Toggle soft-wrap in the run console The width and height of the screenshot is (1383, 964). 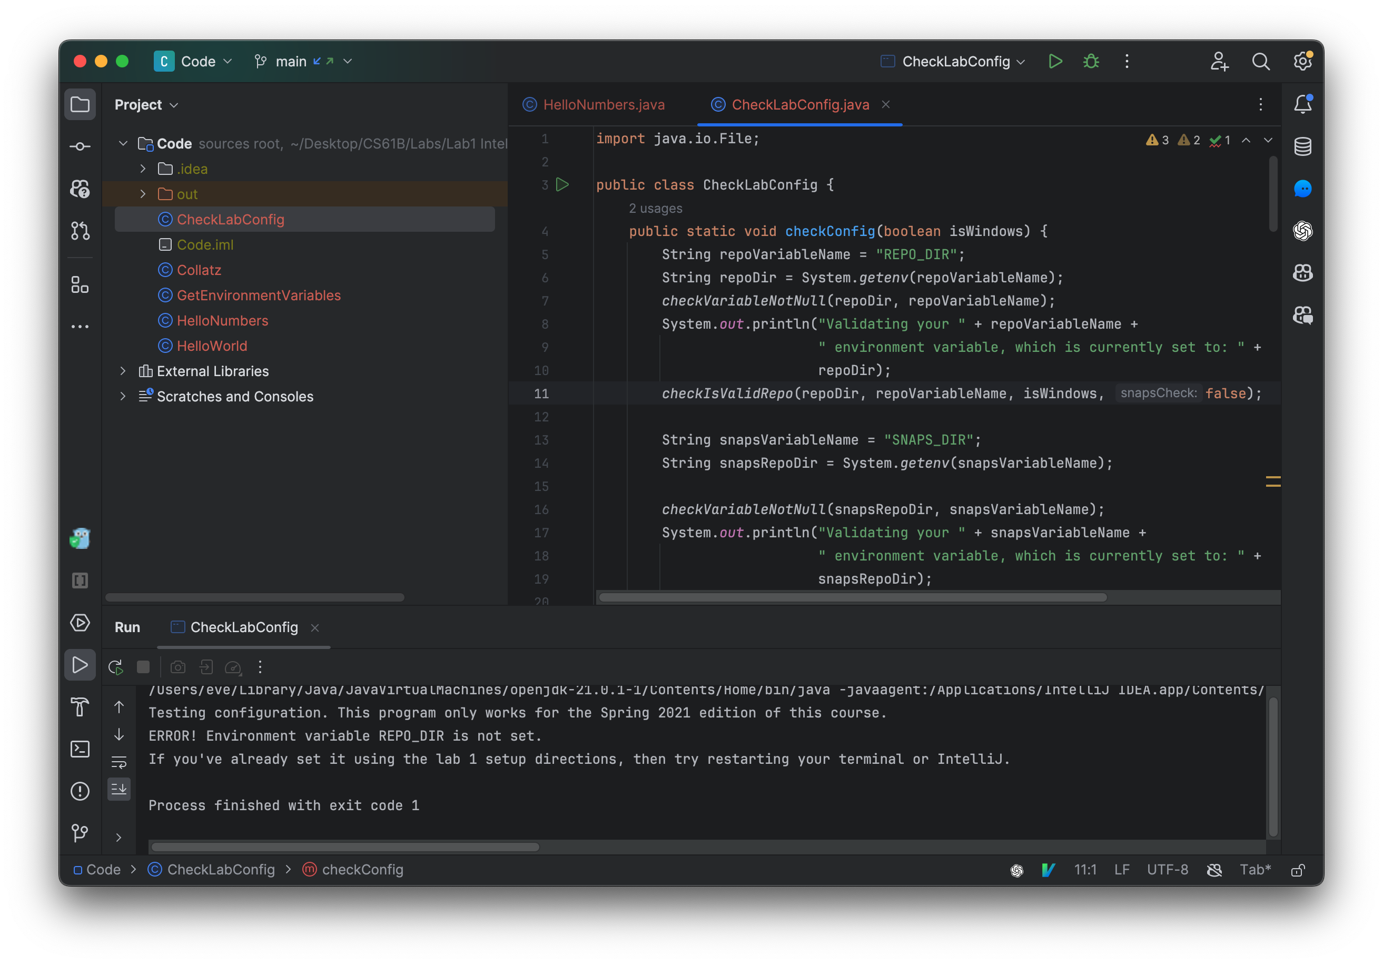click(119, 762)
